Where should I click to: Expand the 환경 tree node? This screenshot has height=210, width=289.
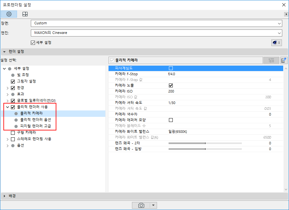click(x=8, y=88)
